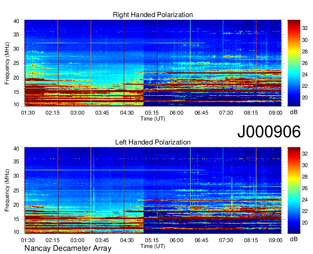Viewport: 313px width, 254px height.
Task: Click the 15 frequency tick of the upper plot
Action: (x=16, y=92)
